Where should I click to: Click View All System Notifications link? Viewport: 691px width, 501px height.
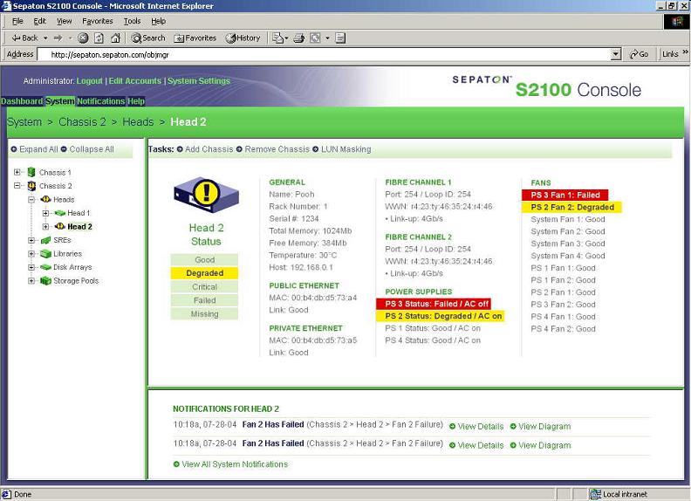(230, 464)
